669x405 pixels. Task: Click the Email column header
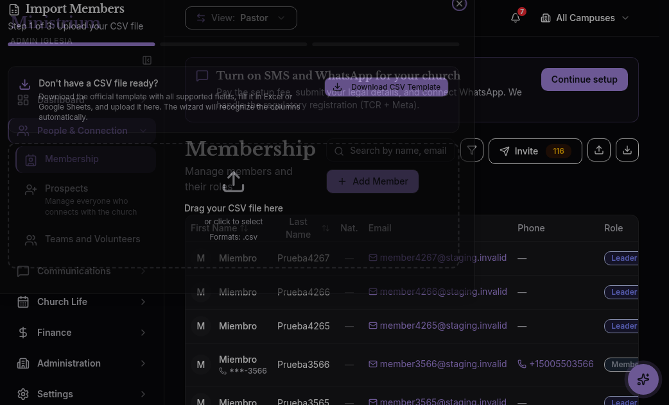pyautogui.click(x=379, y=228)
